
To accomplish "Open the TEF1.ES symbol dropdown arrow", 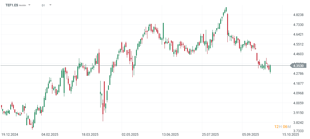I will [x=29, y=5].
